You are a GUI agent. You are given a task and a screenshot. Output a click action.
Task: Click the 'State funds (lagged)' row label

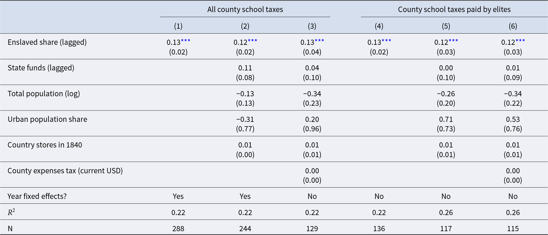41,68
